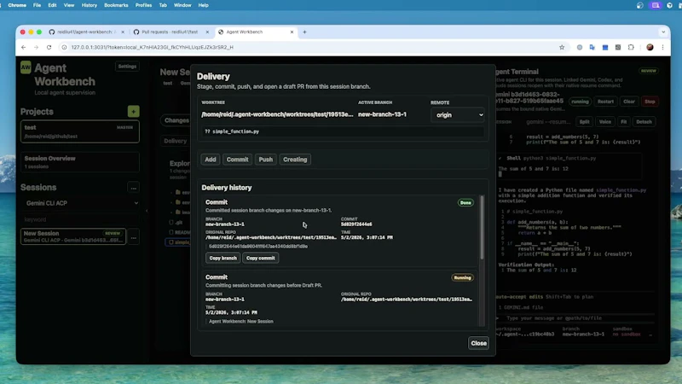Screen dimensions: 682x384
Task: Open Session Overview card
Action: [x=80, y=162]
